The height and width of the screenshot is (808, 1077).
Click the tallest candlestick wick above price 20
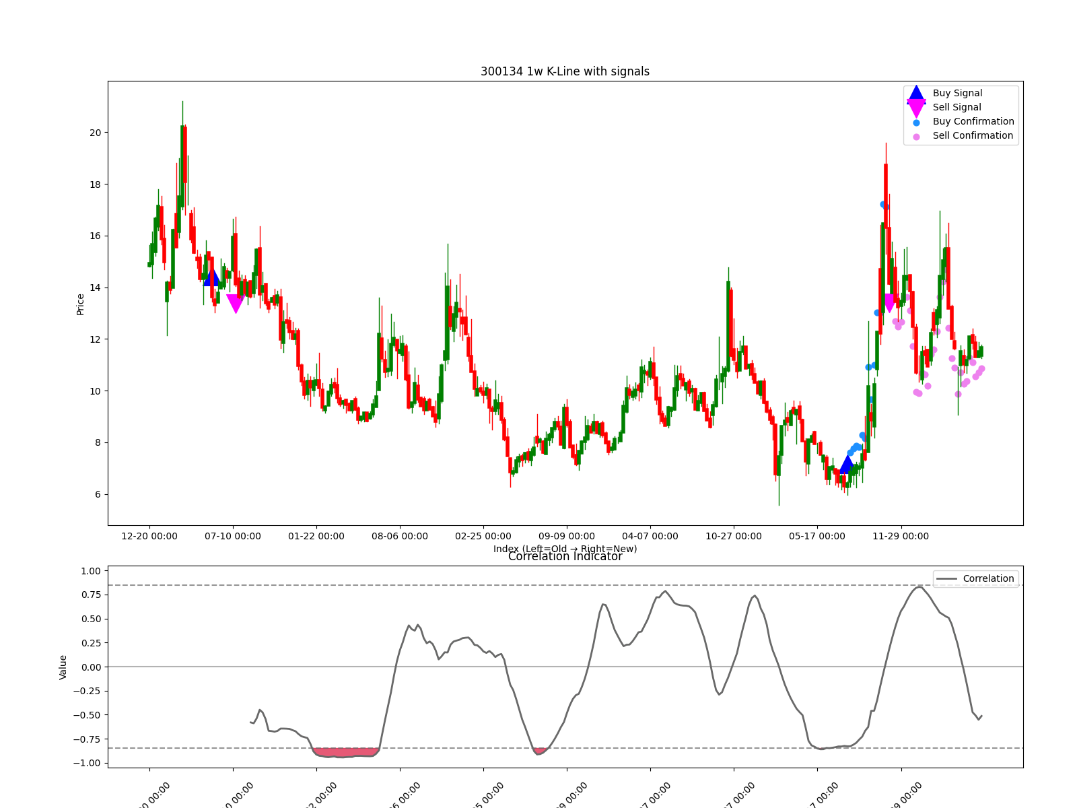tap(182, 113)
